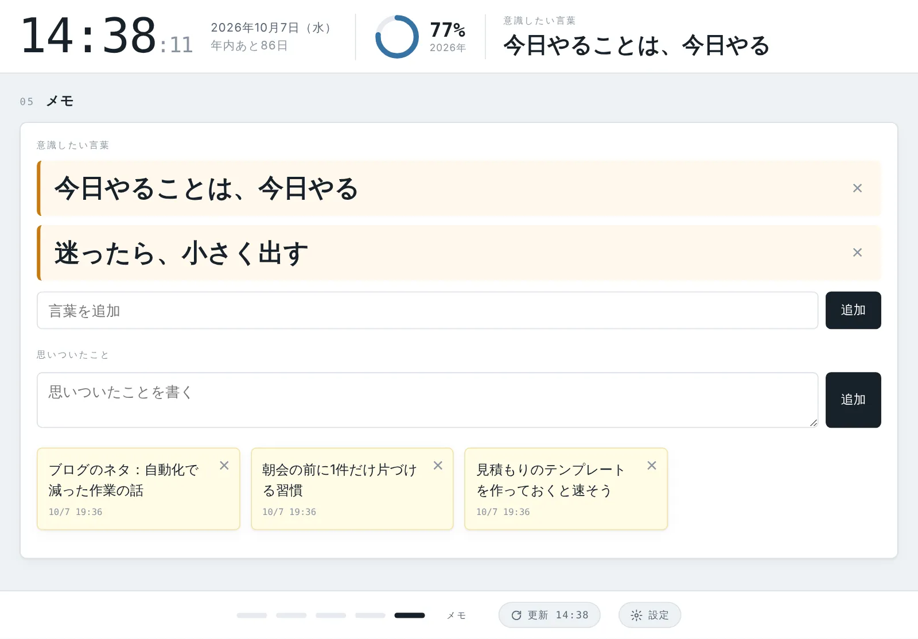Screen dimensions: 918x639
Task: Click 追加 button next to 思いついたこと text area
Action: (x=853, y=400)
